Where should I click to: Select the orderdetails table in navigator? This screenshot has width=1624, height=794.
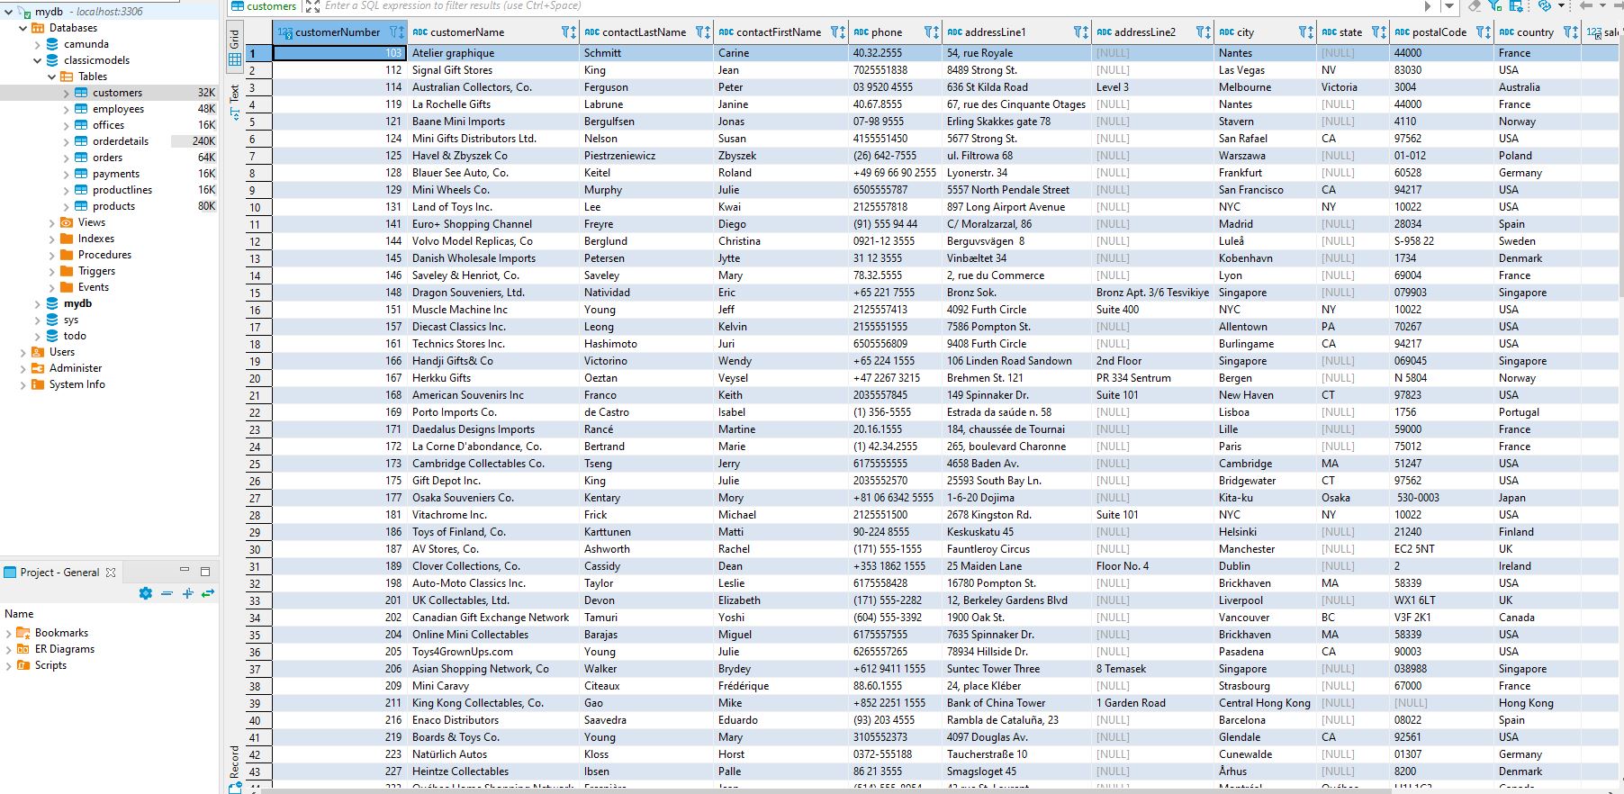[x=121, y=141]
